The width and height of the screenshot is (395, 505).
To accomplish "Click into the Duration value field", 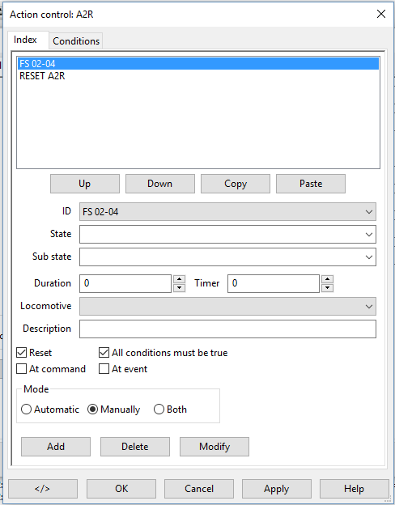I will pos(125,283).
